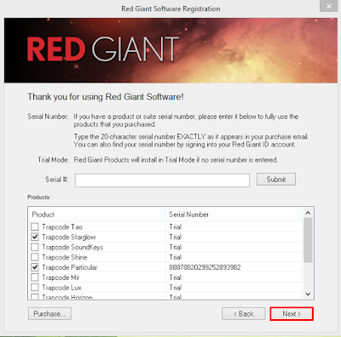Close the Red Giant Software Registration window
341x337 pixels.
[329, 6]
